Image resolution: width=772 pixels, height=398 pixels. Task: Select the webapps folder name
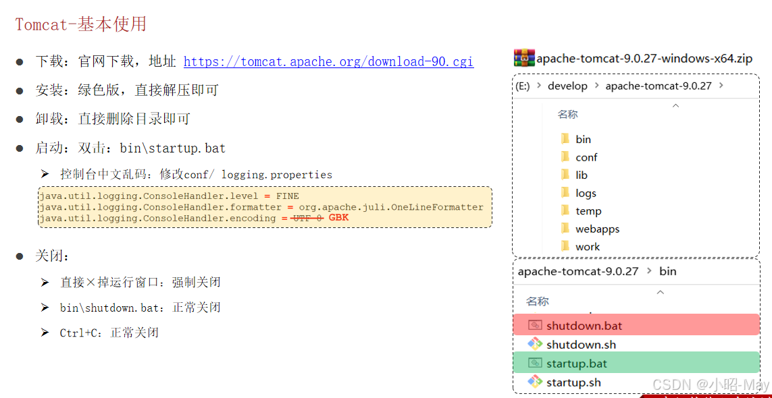pos(598,229)
